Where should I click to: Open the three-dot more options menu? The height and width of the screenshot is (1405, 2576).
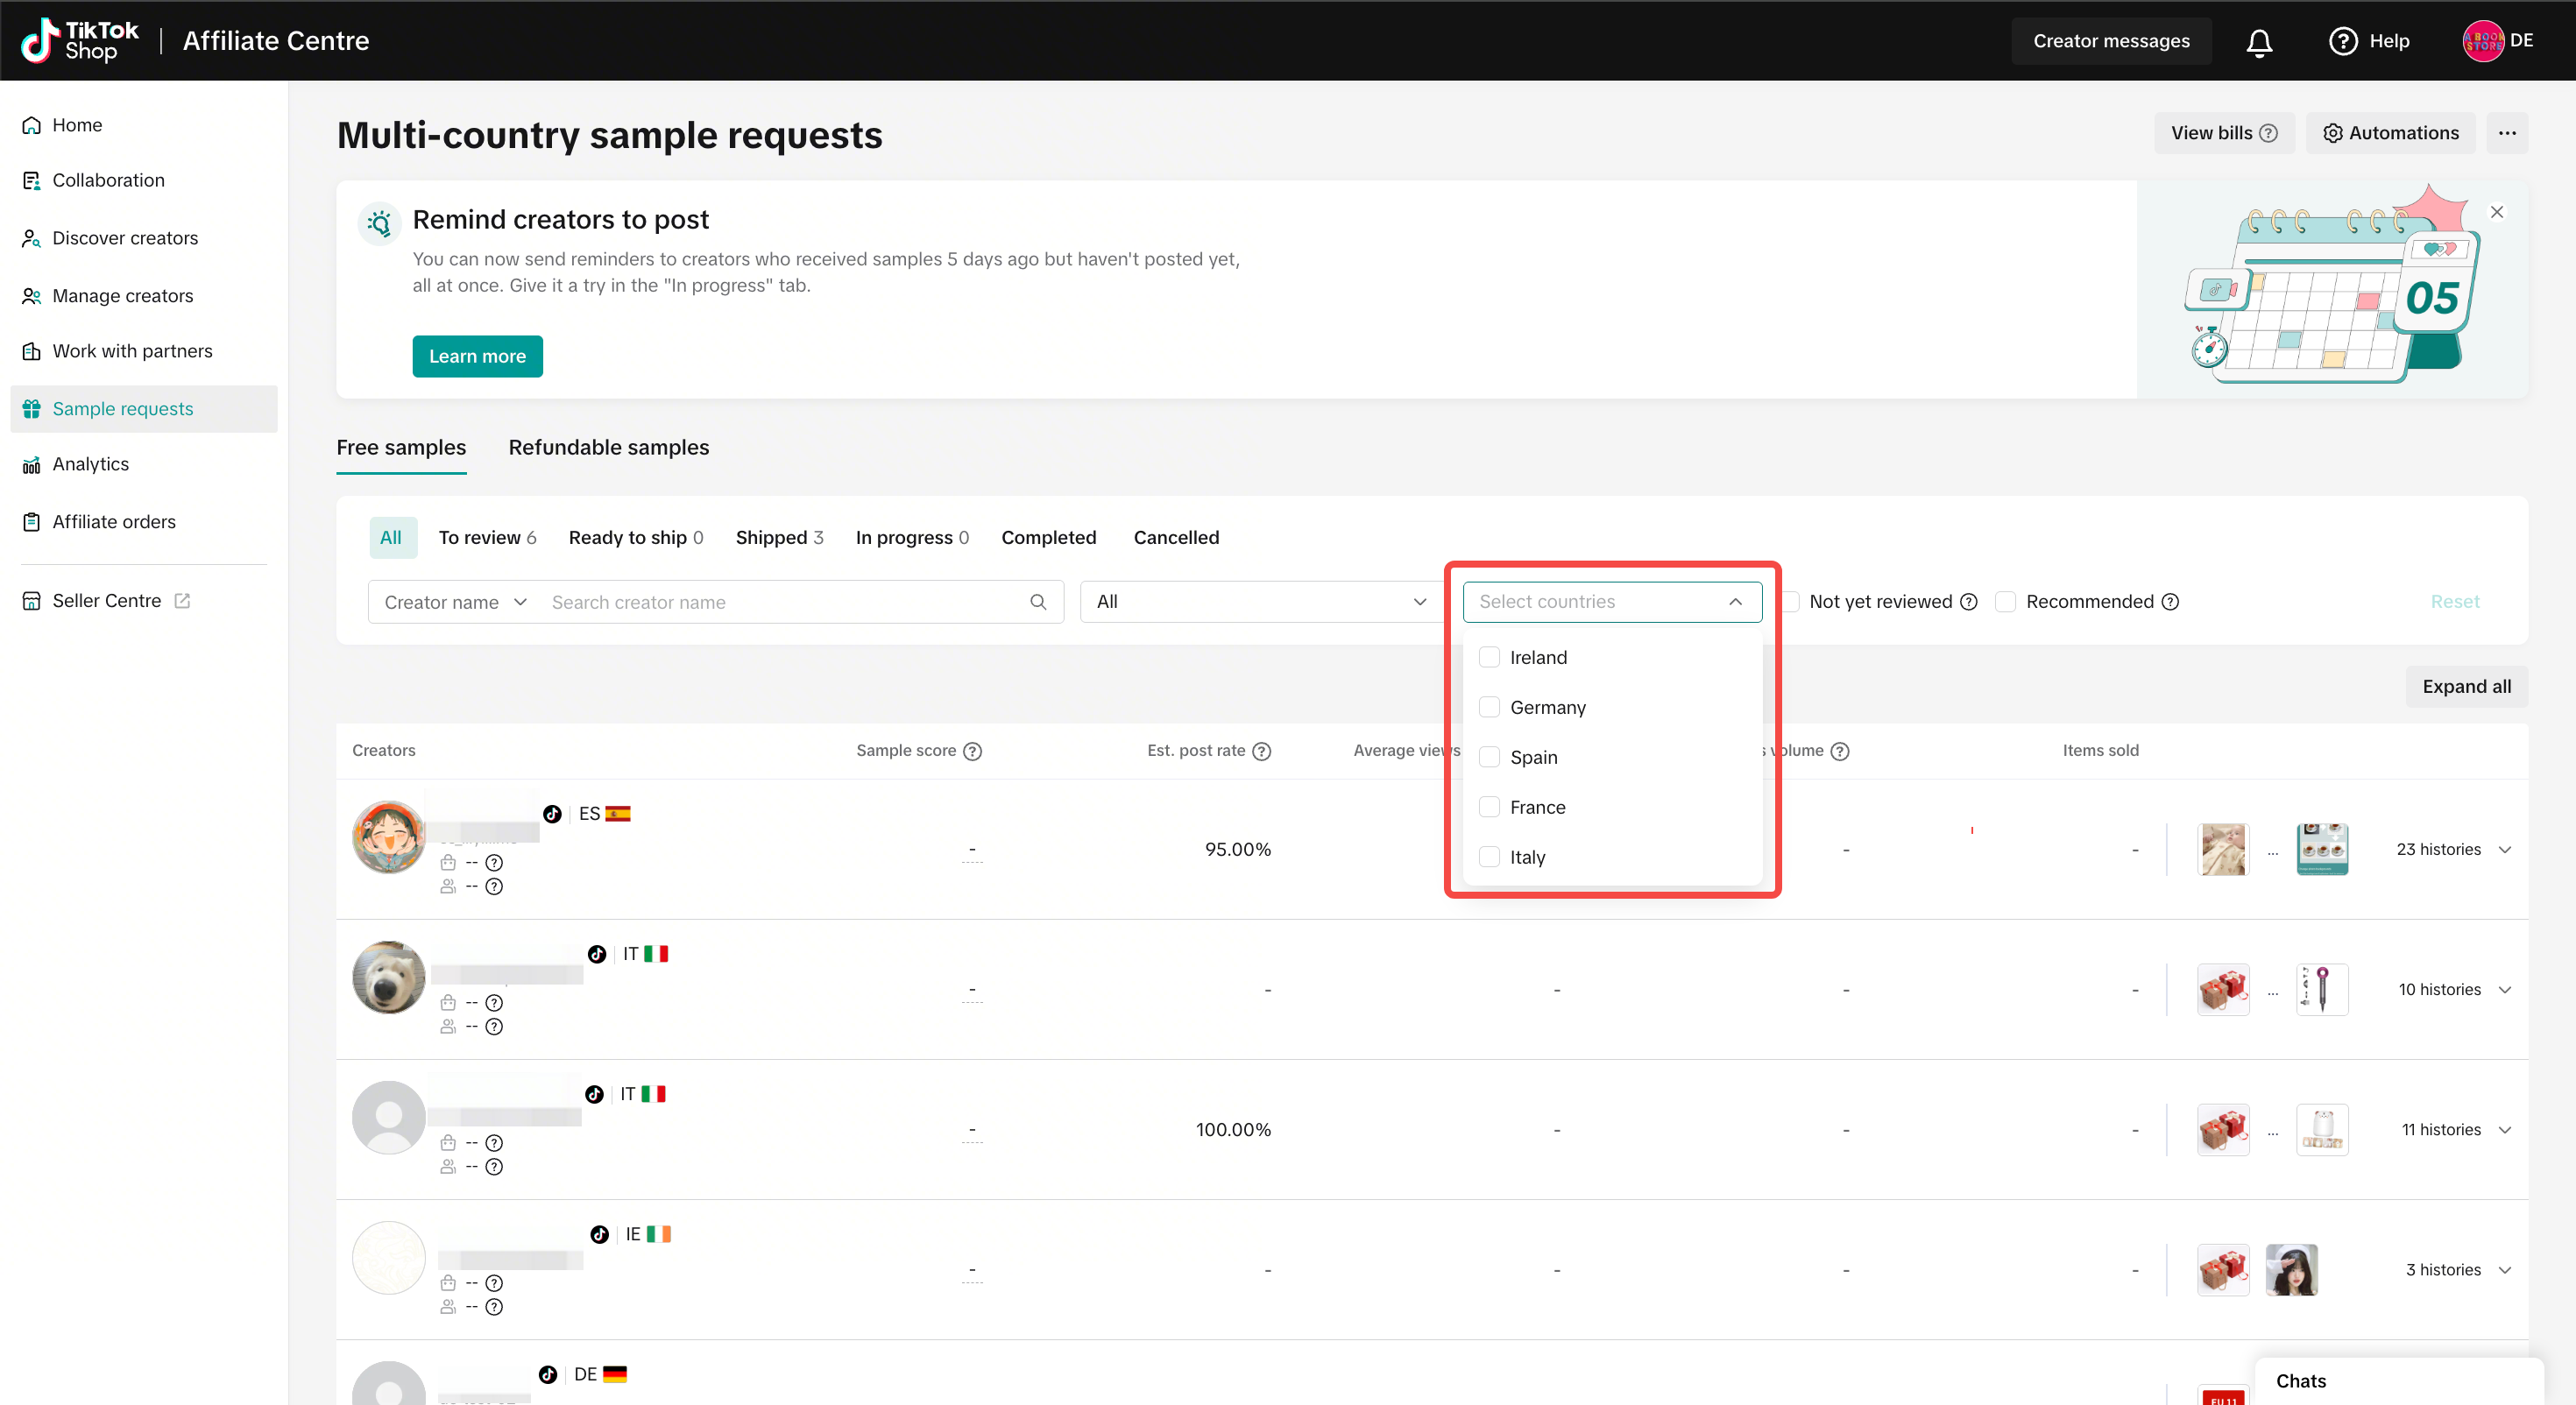point(2507,133)
